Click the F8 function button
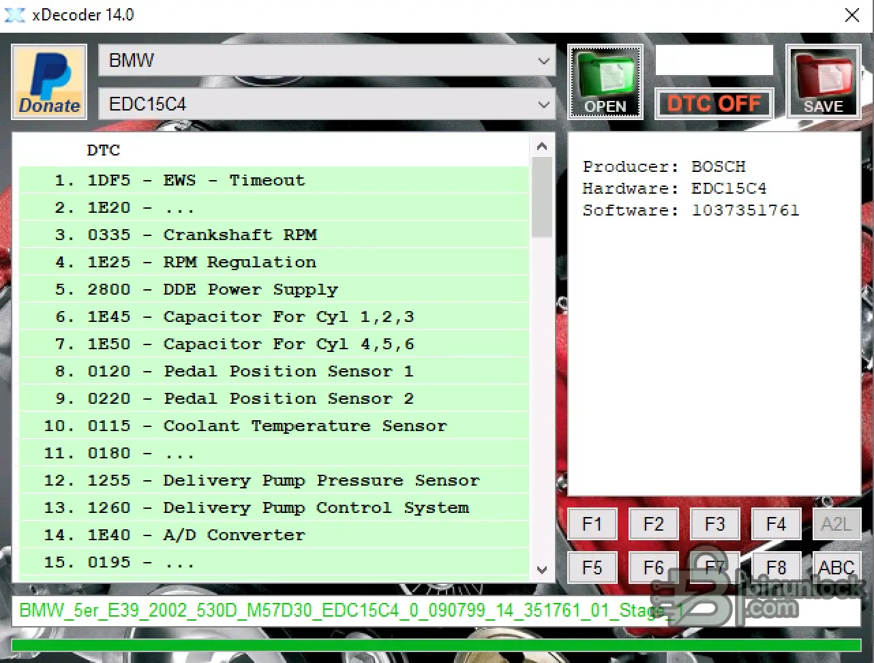The height and width of the screenshot is (663, 874). click(x=776, y=568)
